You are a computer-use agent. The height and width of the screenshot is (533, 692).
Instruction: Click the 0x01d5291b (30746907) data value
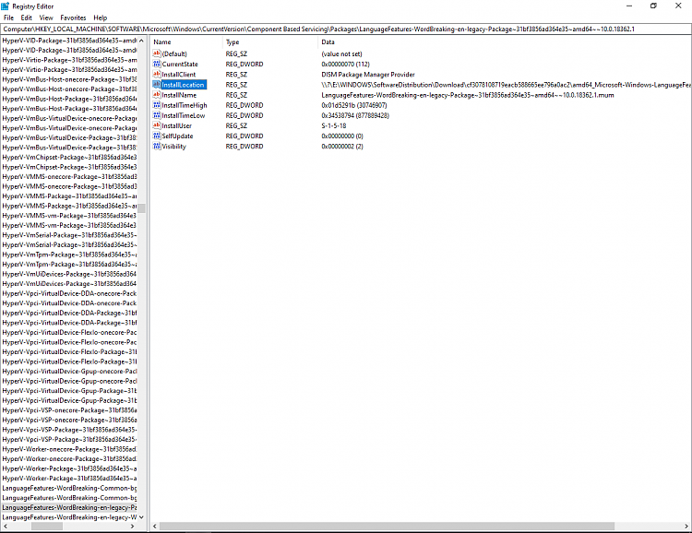[x=354, y=105]
